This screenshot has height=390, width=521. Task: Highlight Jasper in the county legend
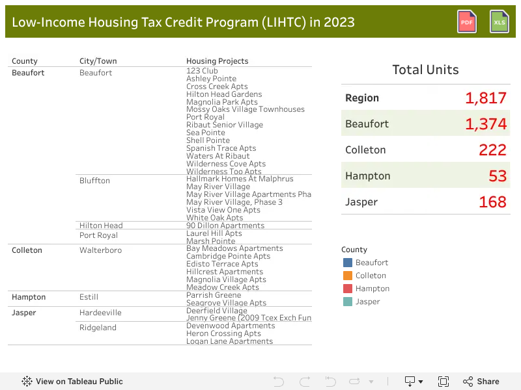(367, 302)
